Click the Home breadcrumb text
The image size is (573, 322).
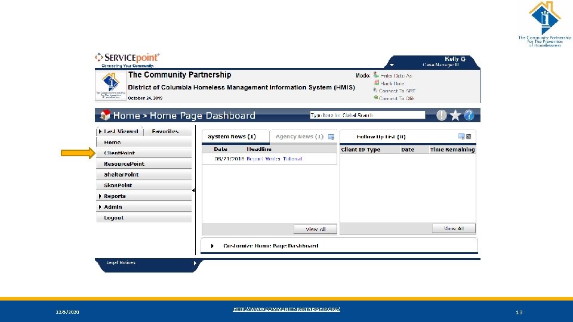127,115
